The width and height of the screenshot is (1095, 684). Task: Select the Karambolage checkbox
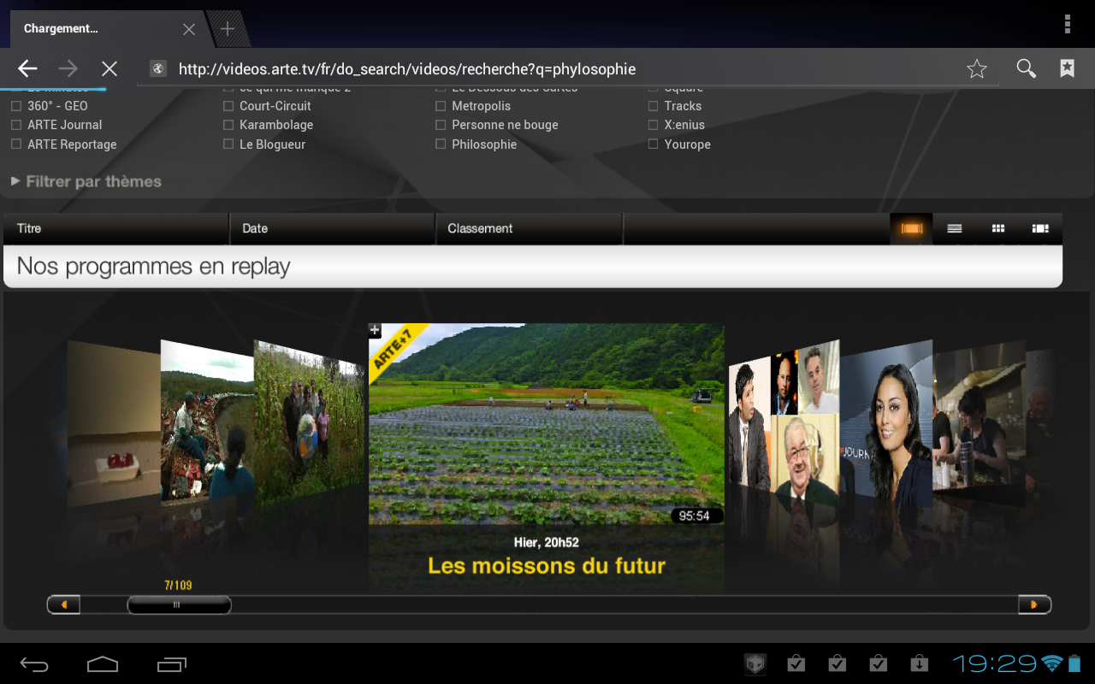pyautogui.click(x=228, y=125)
